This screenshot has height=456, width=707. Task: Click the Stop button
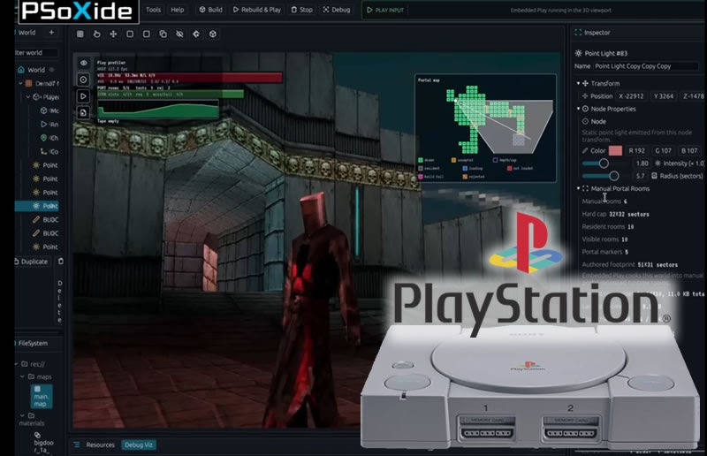[x=301, y=10]
